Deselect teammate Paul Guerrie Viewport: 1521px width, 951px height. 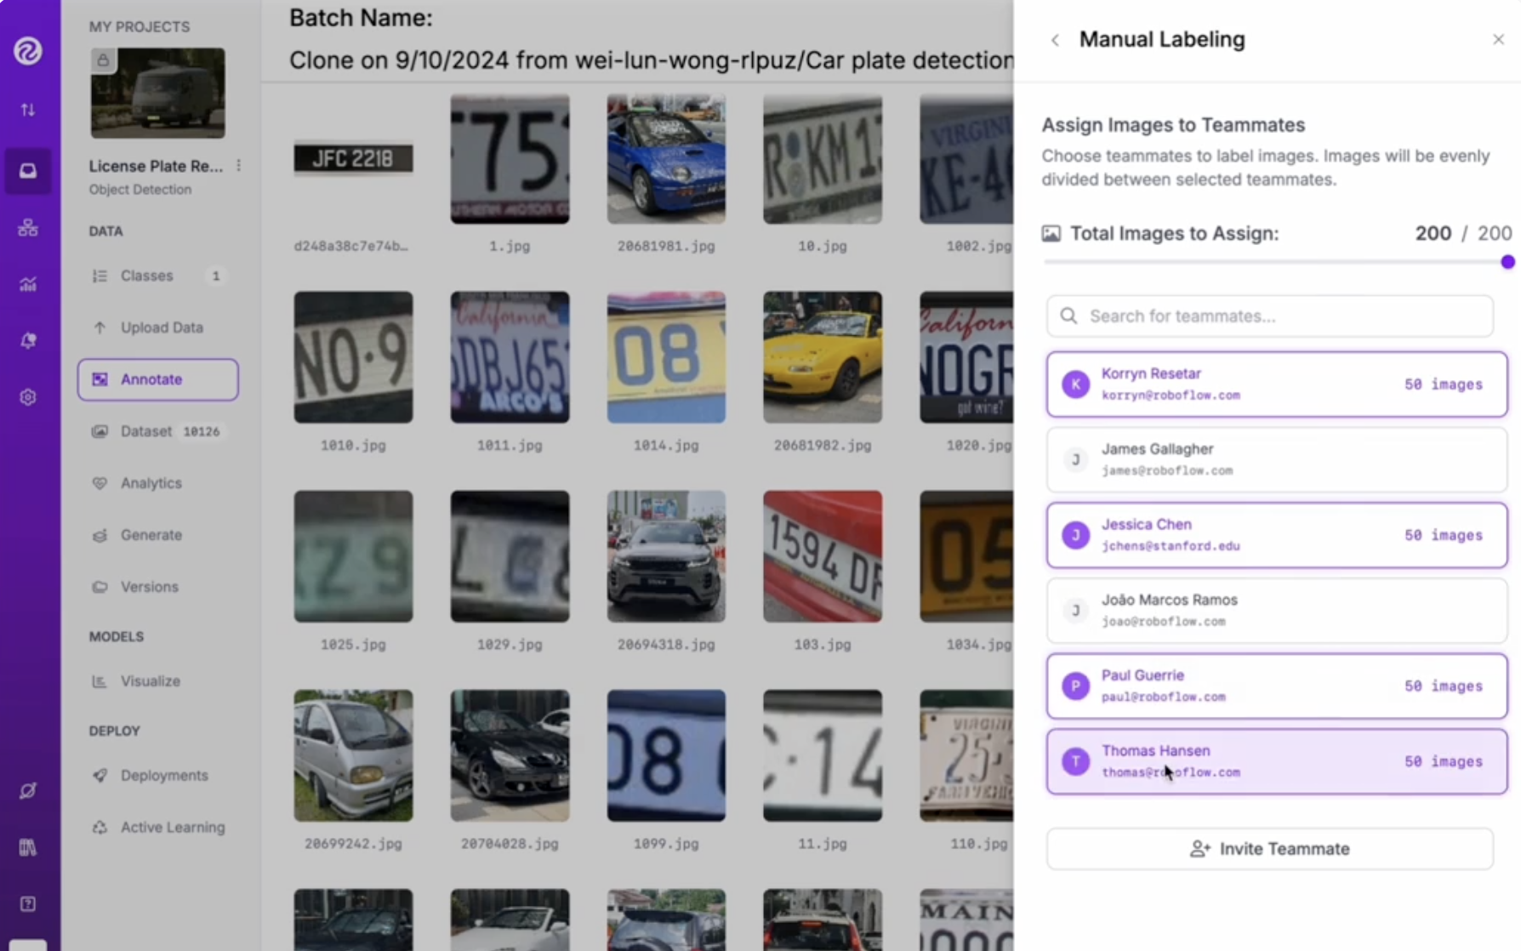click(1277, 686)
